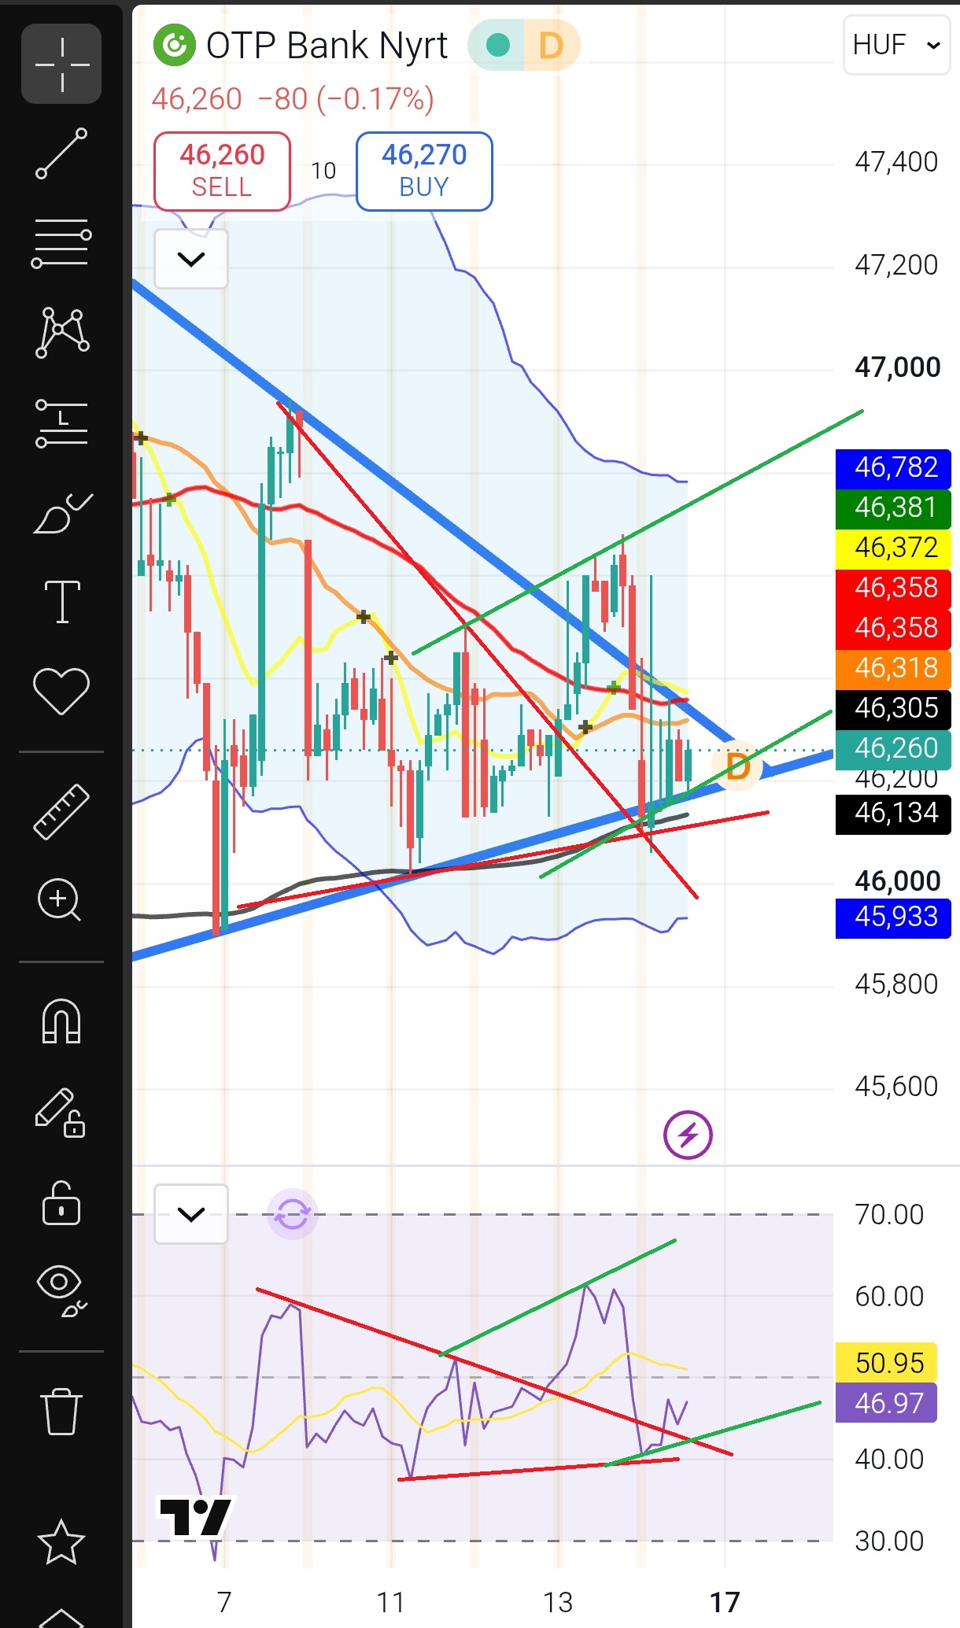
Task: Click the teal 46,260 current price label
Action: pyautogui.click(x=894, y=748)
